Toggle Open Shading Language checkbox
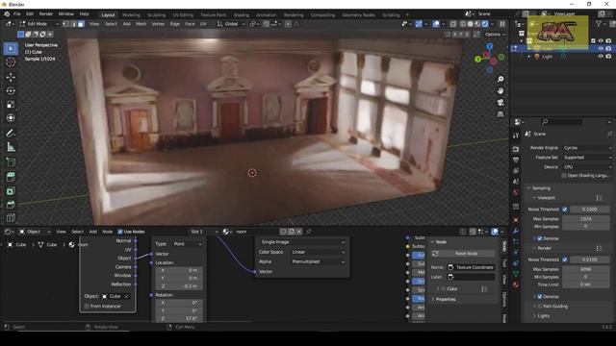The width and height of the screenshot is (616, 346). tap(564, 175)
